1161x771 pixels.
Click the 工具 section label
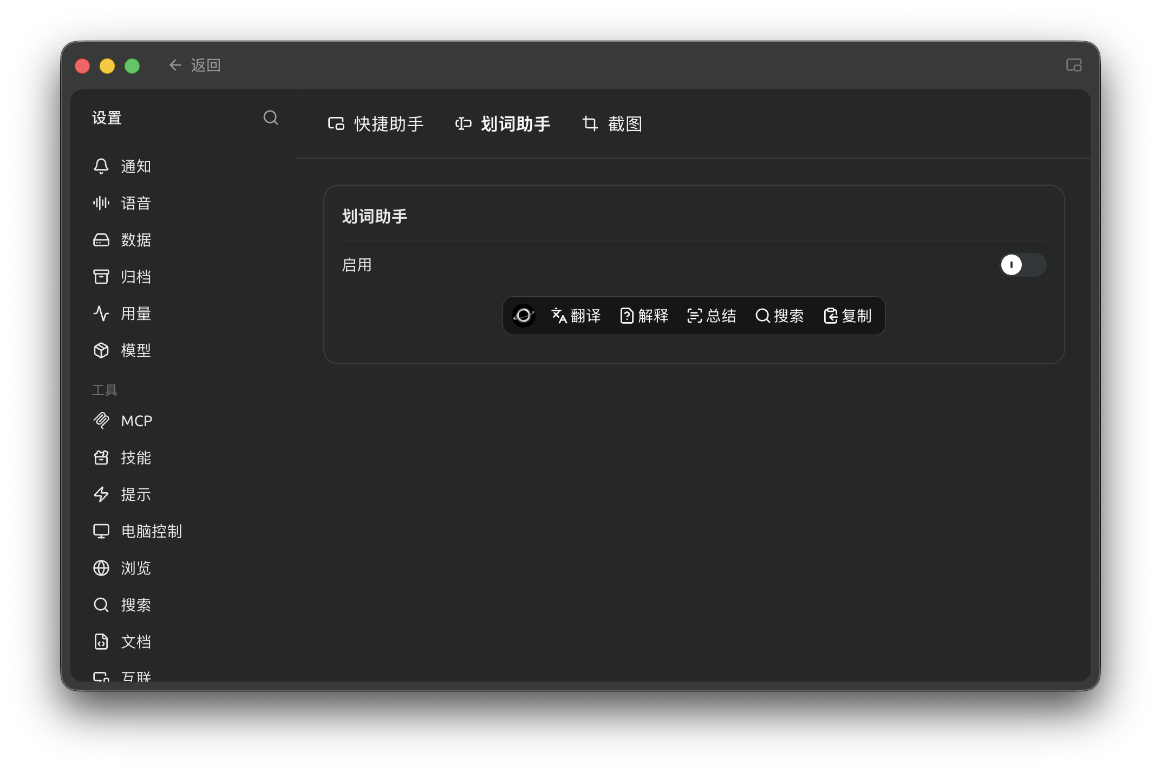(x=105, y=390)
